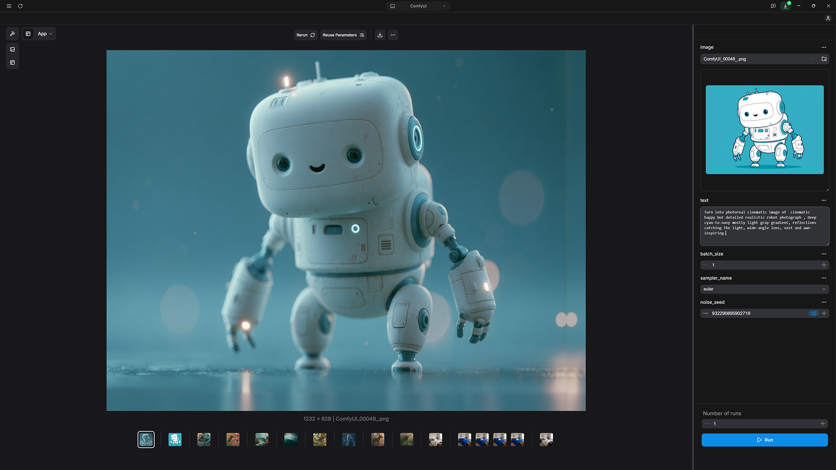
Task: Select the last bedroom thumbnail in history strip
Action: point(546,440)
